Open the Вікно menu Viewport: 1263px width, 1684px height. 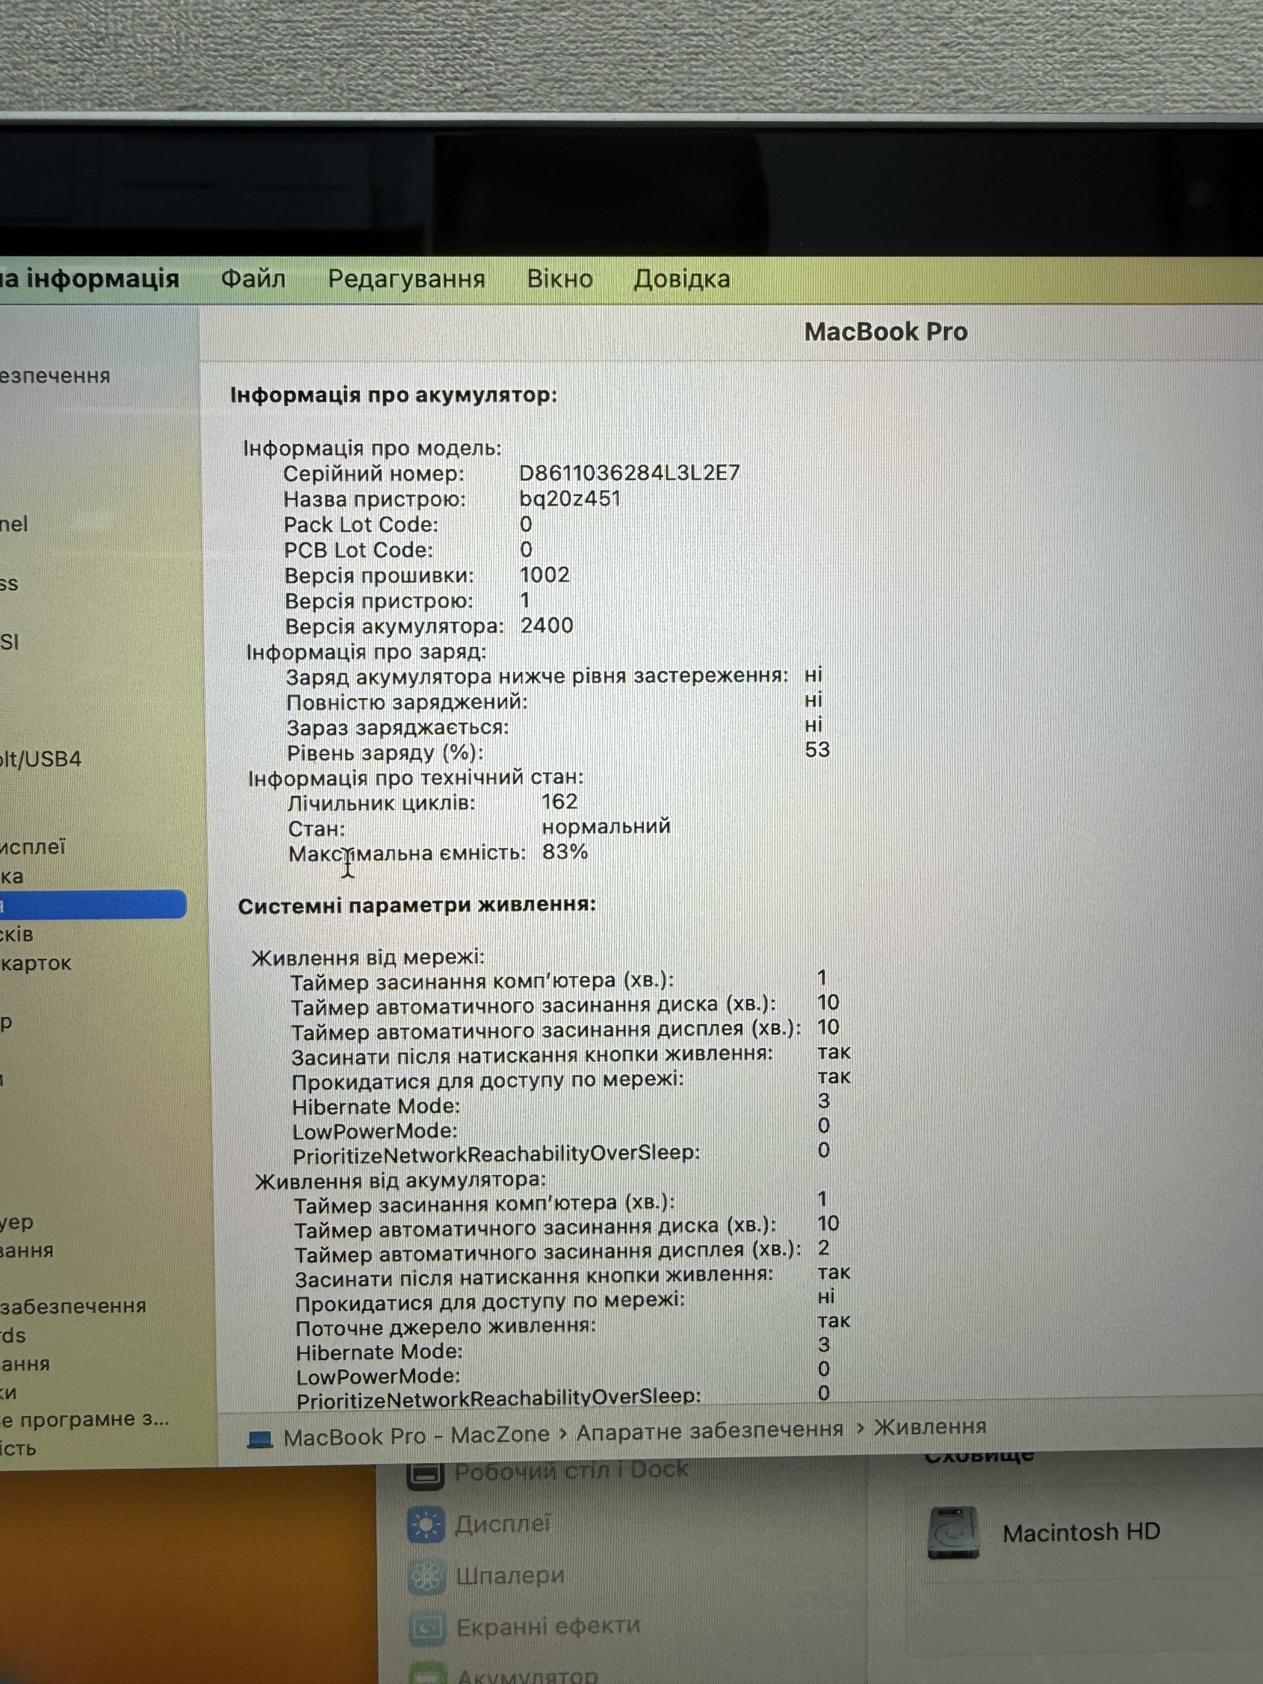[x=560, y=279]
